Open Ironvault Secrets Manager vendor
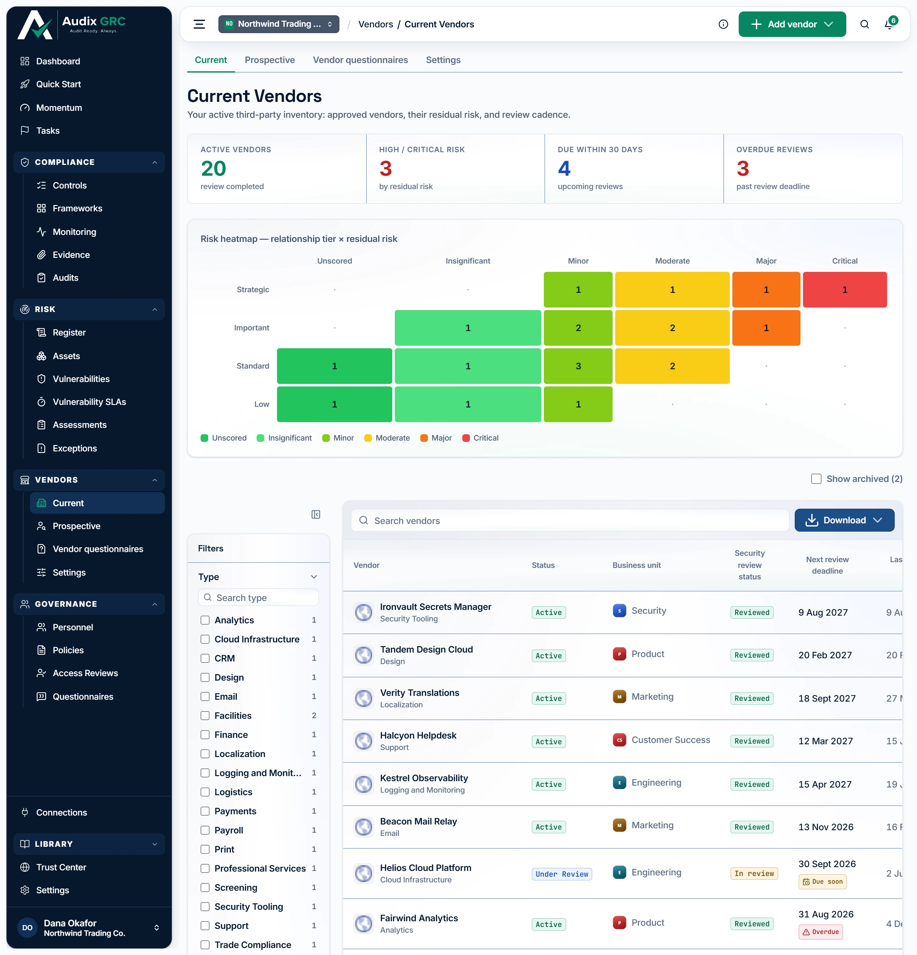Screen dimensions: 917x955 click(x=435, y=607)
